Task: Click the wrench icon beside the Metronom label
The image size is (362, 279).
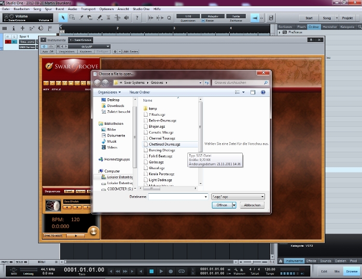Action: point(236,269)
